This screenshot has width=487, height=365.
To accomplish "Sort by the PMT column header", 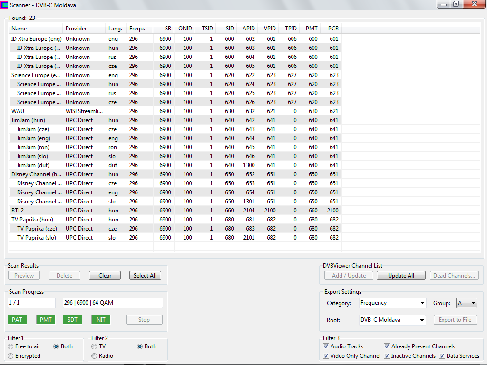I will tap(310, 28).
